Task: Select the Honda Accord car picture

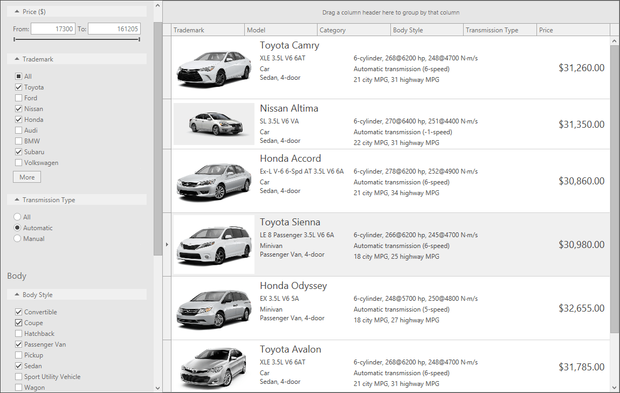Action: click(214, 181)
